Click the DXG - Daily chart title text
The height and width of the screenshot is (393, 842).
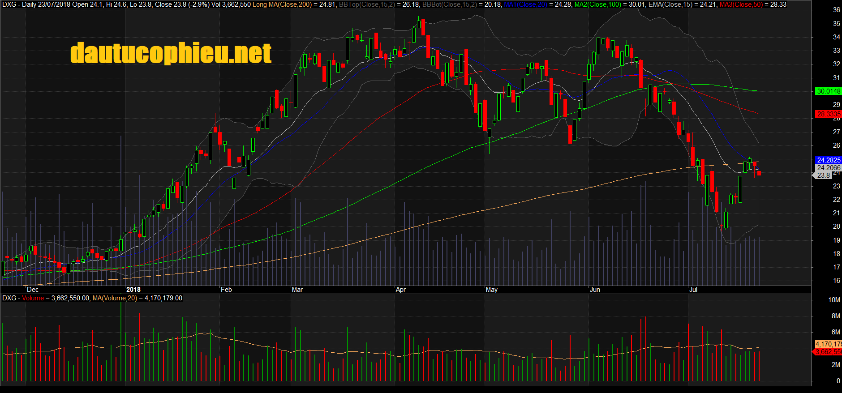[19, 4]
